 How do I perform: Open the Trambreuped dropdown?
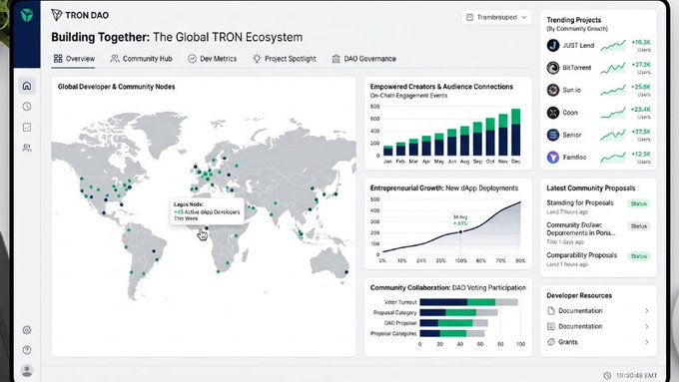click(496, 17)
